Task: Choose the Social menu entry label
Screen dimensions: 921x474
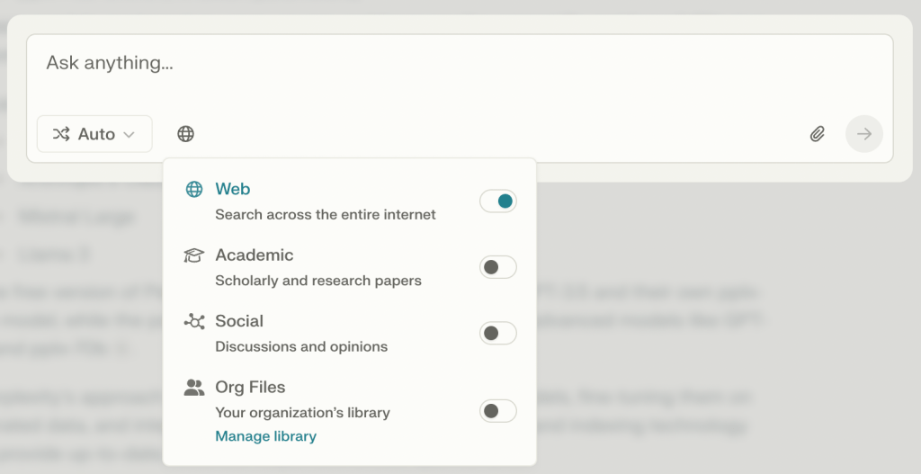Action: tap(239, 321)
